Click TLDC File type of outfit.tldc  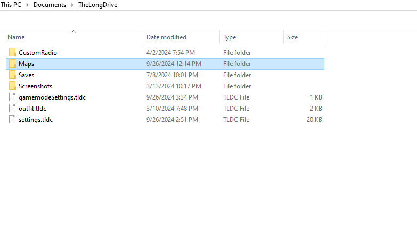(236, 109)
